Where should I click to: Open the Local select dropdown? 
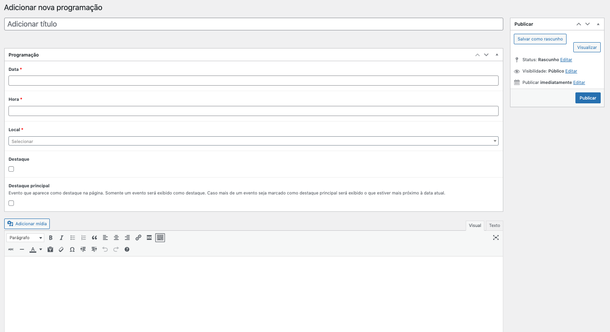(x=253, y=141)
